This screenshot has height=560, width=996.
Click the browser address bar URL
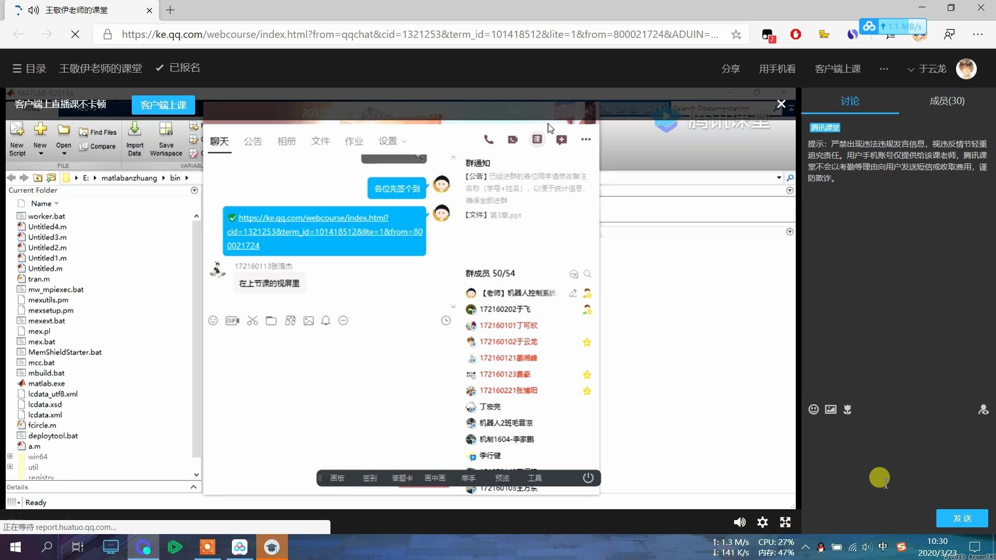coord(419,35)
